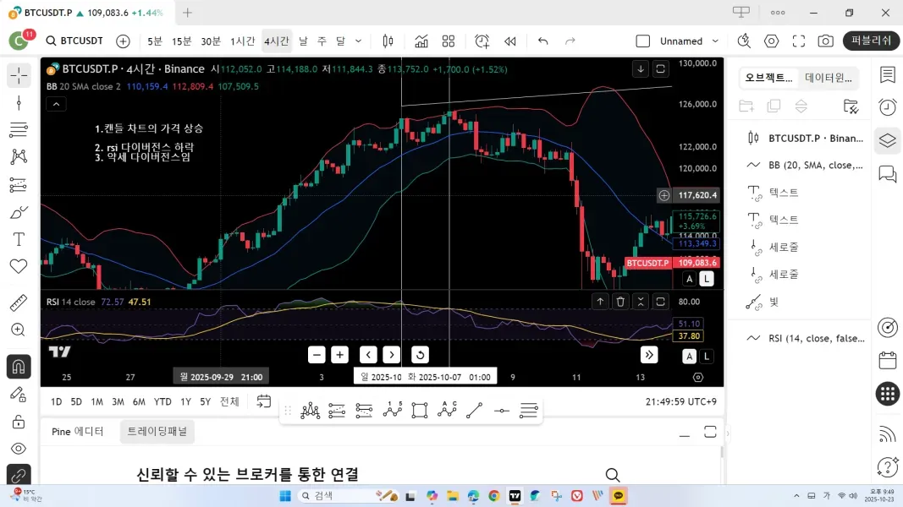The height and width of the screenshot is (507, 903).
Task: Open the alerts clock panel on the right sidebar
Action: pyautogui.click(x=887, y=107)
